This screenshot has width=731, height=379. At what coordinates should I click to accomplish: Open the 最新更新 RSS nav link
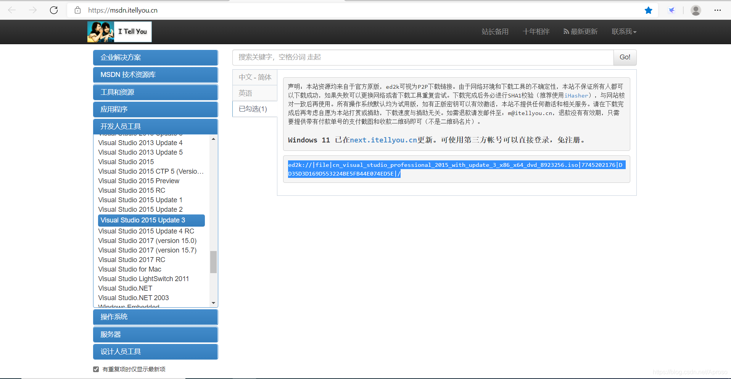pyautogui.click(x=581, y=32)
